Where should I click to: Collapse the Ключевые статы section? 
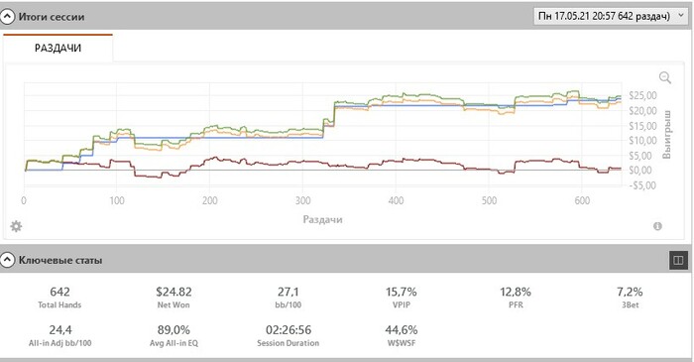point(7,260)
